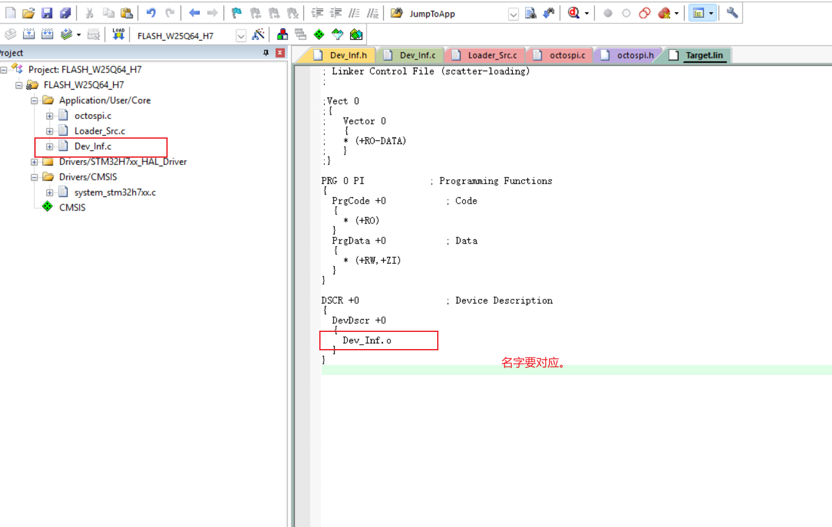This screenshot has height=527, width=832.
Task: Click the Find icon beside the search box
Action: point(531,13)
